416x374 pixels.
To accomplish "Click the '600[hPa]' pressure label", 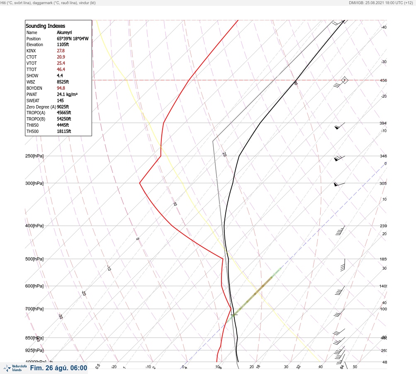I will [x=34, y=286].
